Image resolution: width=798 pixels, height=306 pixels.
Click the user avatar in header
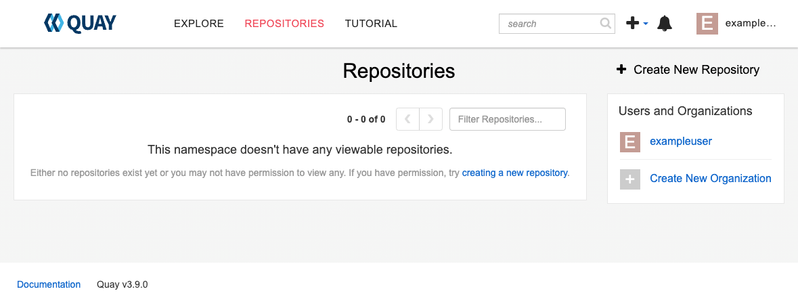coord(707,24)
